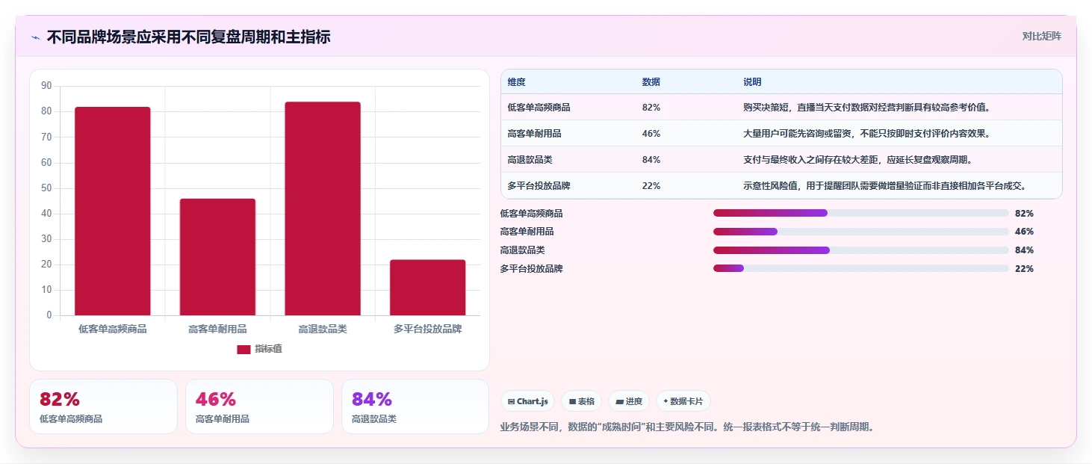
Task: Click the 数据 column header
Action: pos(651,81)
